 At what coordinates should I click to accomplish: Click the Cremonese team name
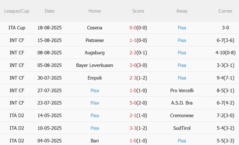click(x=182, y=115)
